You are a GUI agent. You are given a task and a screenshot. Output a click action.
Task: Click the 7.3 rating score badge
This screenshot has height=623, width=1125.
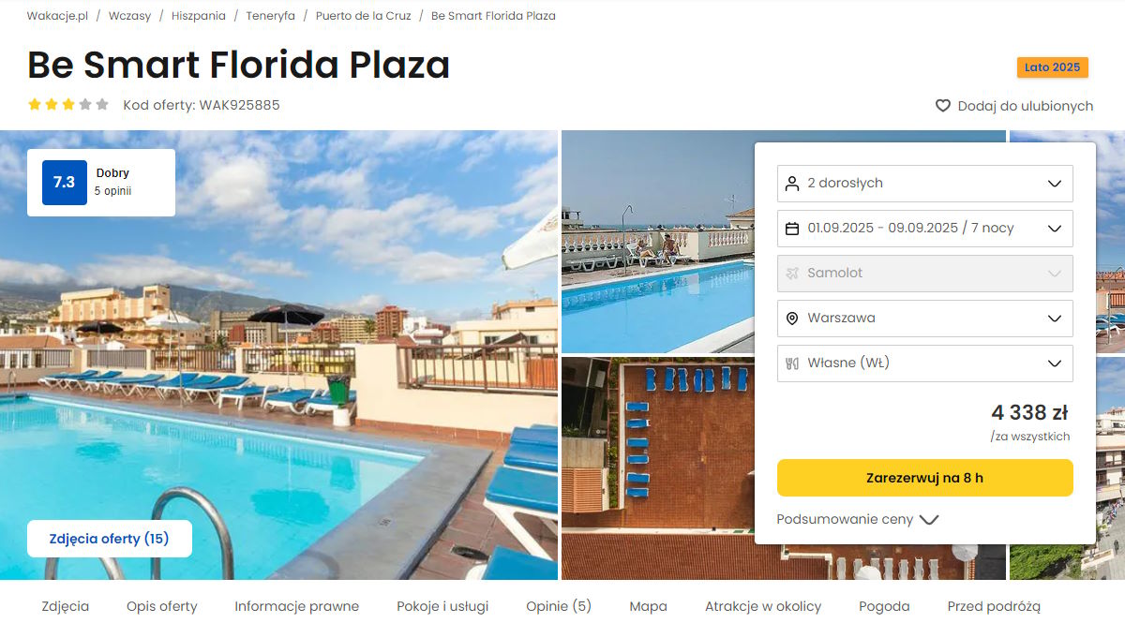point(64,183)
